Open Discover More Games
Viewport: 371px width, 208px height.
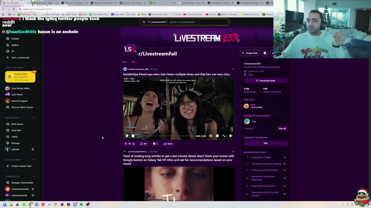click(22, 107)
